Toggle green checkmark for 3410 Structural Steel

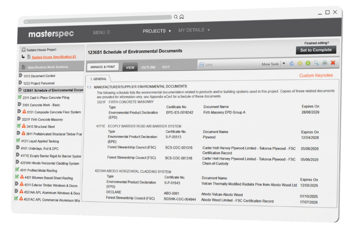[x=19, y=126]
